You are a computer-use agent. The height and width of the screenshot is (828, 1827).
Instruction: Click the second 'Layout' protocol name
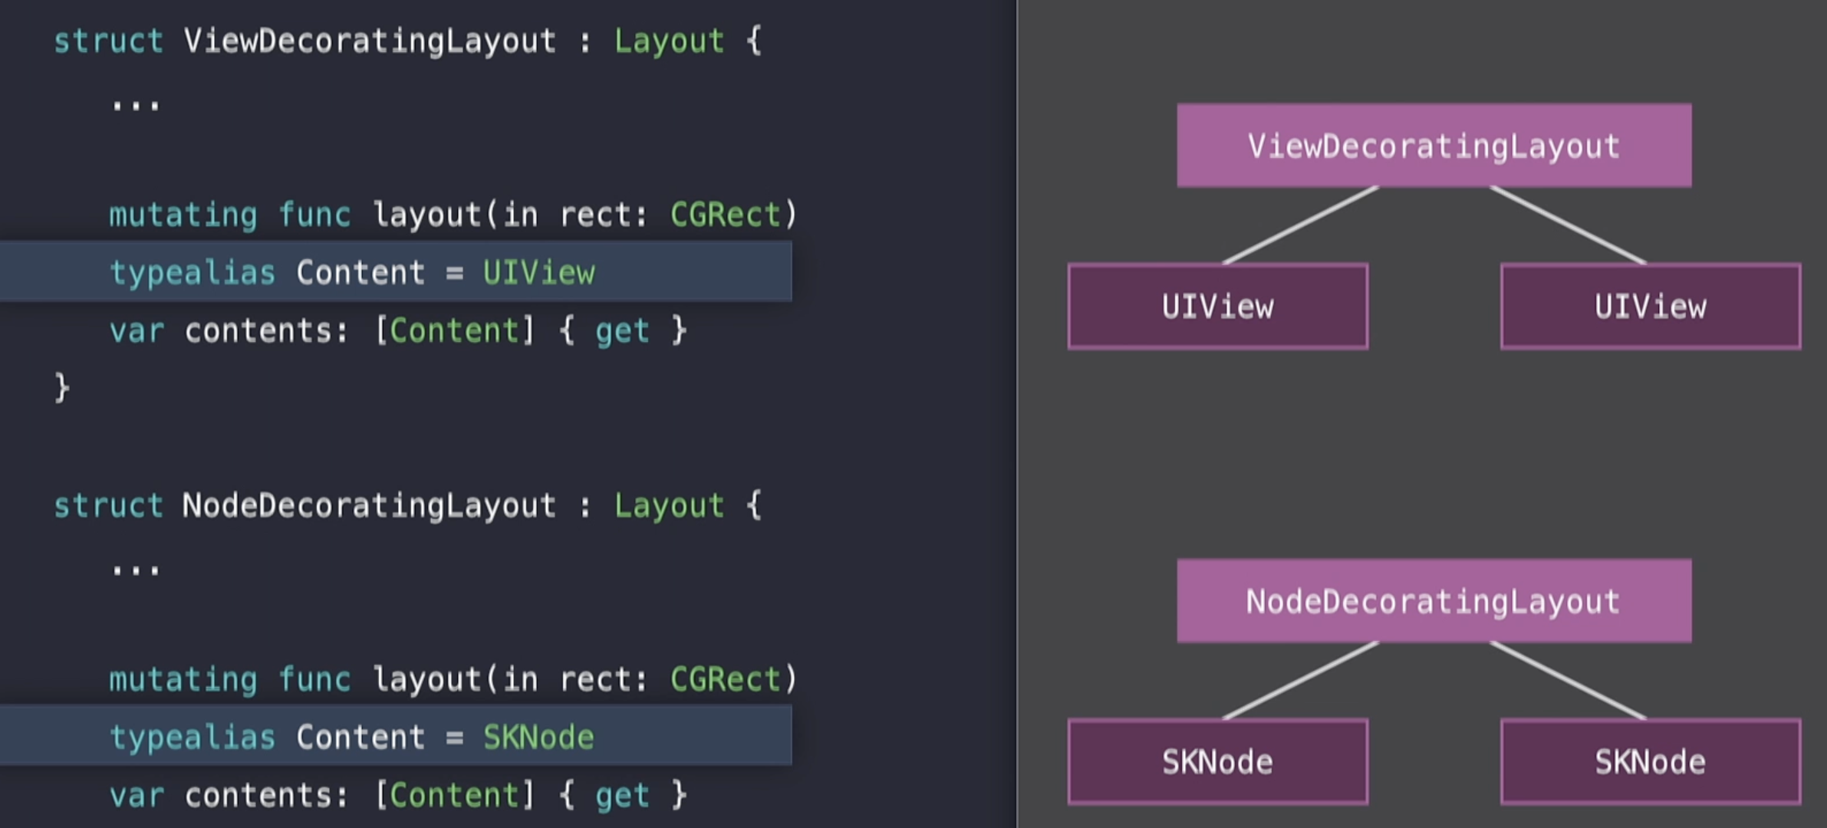[669, 505]
